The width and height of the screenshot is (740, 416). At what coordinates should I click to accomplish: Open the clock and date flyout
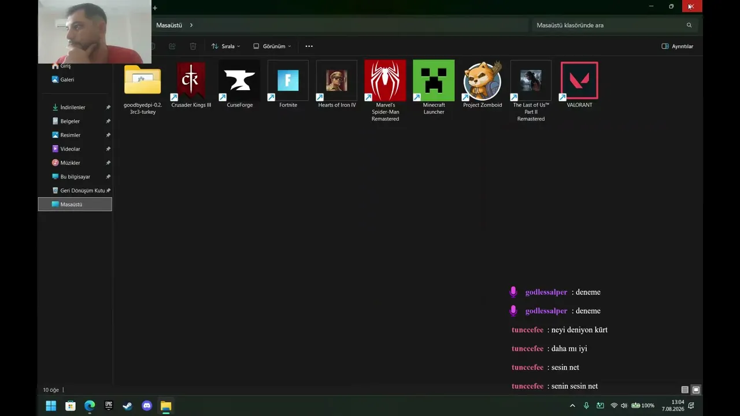[673, 406]
